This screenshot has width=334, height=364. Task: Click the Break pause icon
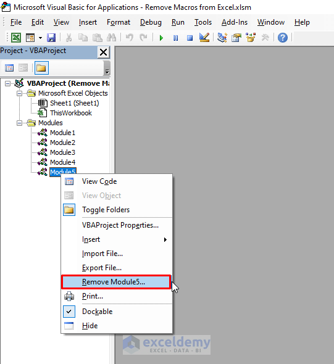175,38
